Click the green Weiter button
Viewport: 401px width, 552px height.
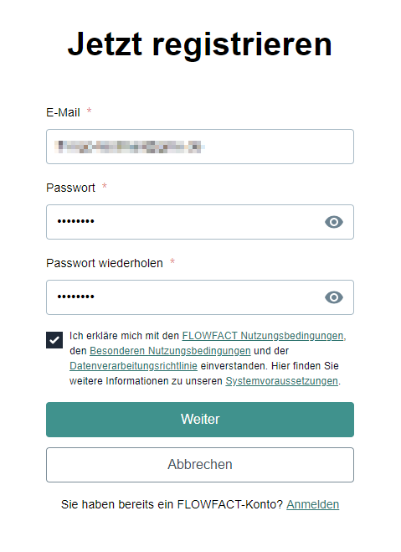point(200,420)
